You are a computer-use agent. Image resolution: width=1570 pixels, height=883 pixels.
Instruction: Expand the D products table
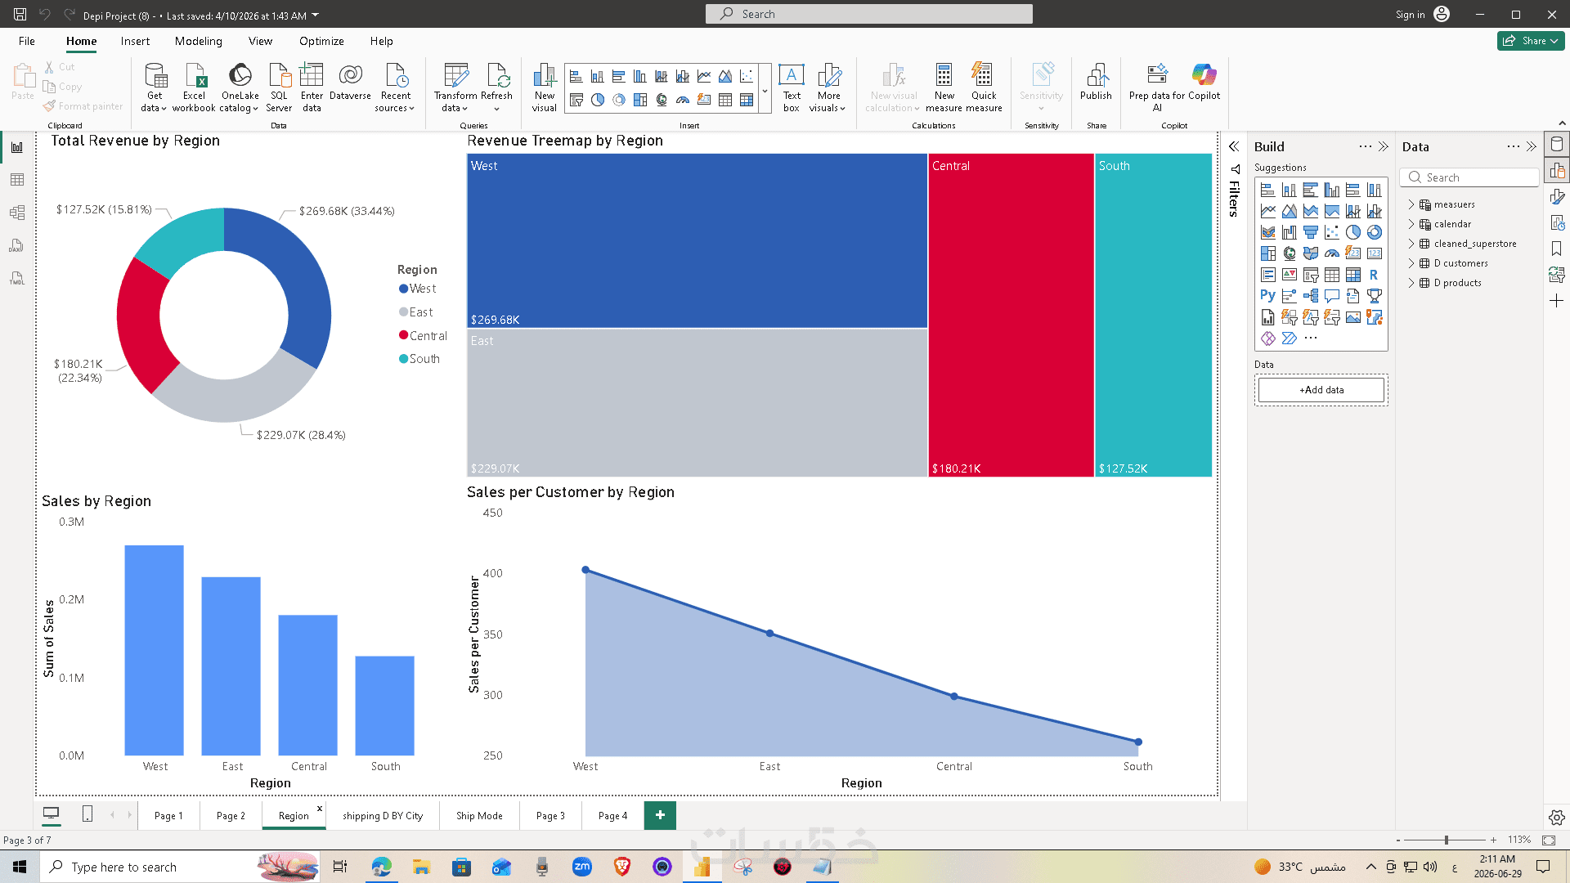click(1411, 283)
